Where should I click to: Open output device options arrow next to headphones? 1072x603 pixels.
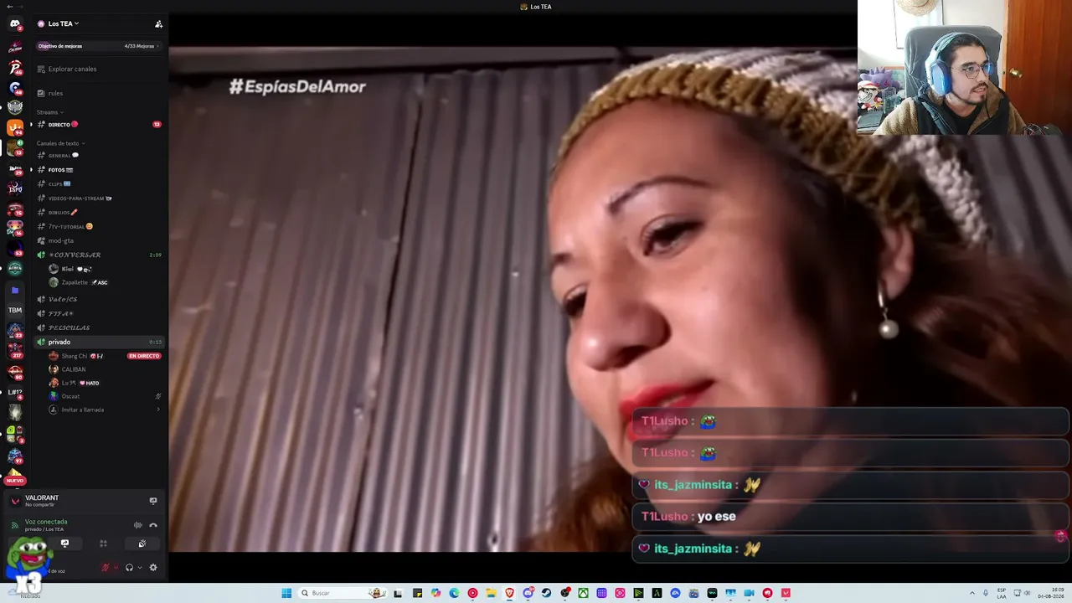pos(139,568)
